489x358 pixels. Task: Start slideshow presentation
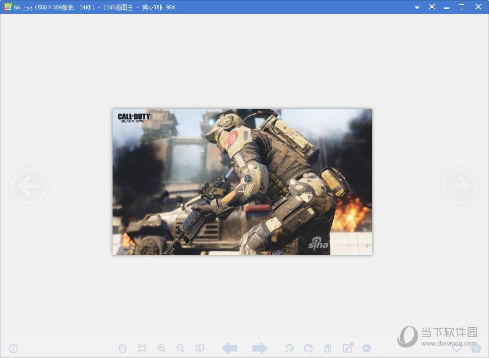[200, 349]
